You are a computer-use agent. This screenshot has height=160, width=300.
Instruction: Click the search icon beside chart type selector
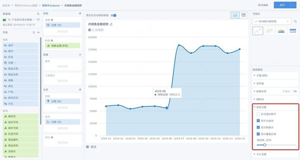pyautogui.click(x=295, y=21)
